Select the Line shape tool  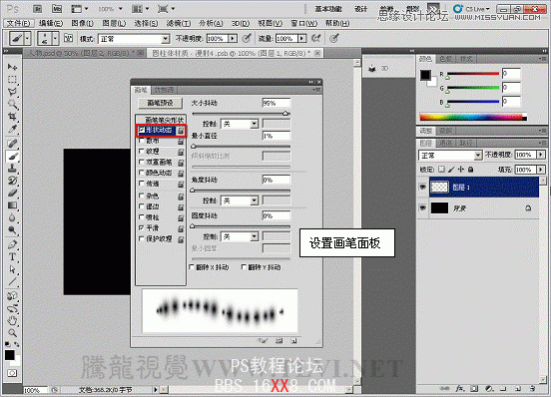pos(12,281)
